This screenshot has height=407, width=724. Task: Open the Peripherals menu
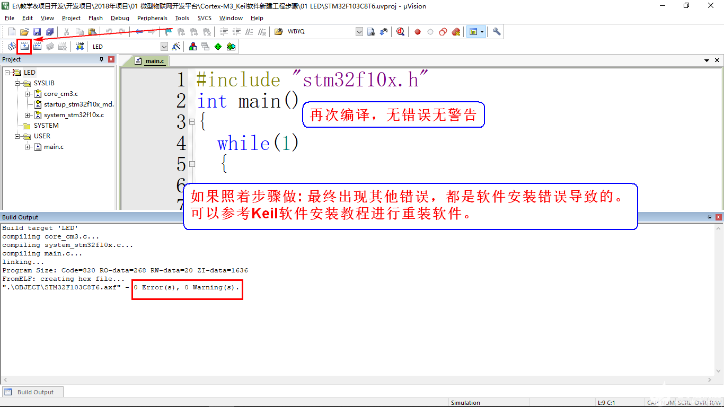[x=152, y=18]
